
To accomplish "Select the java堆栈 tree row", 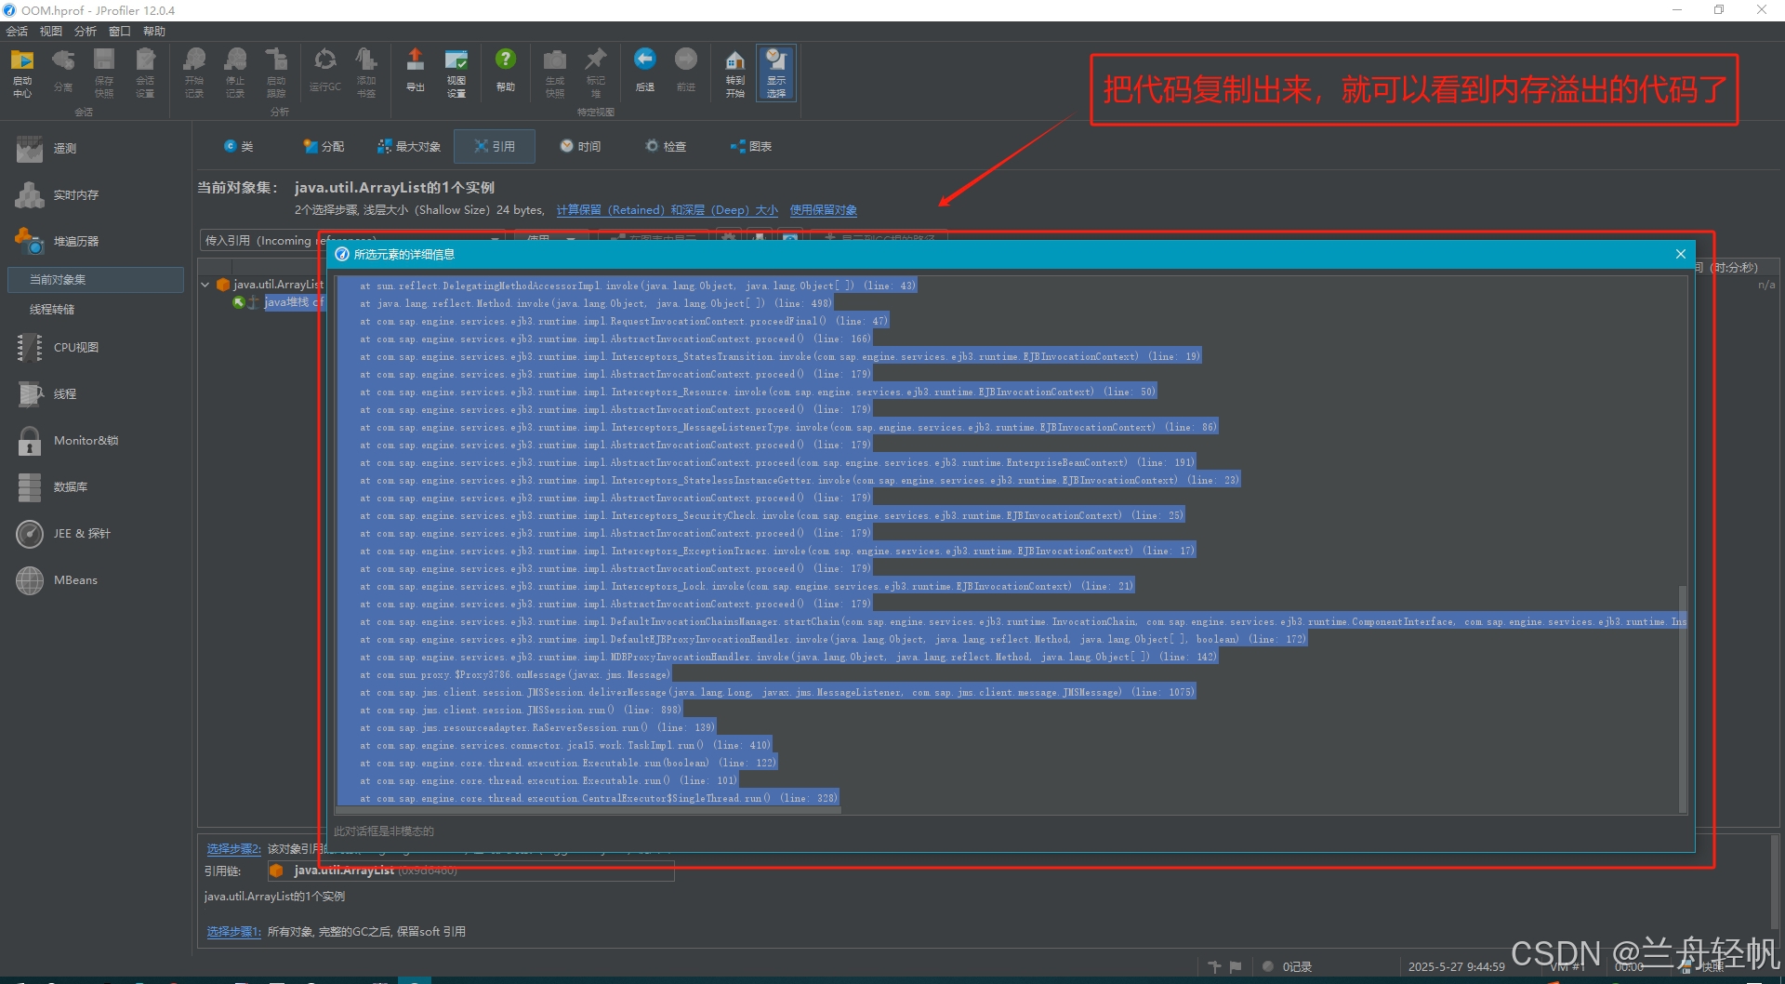I will point(293,302).
